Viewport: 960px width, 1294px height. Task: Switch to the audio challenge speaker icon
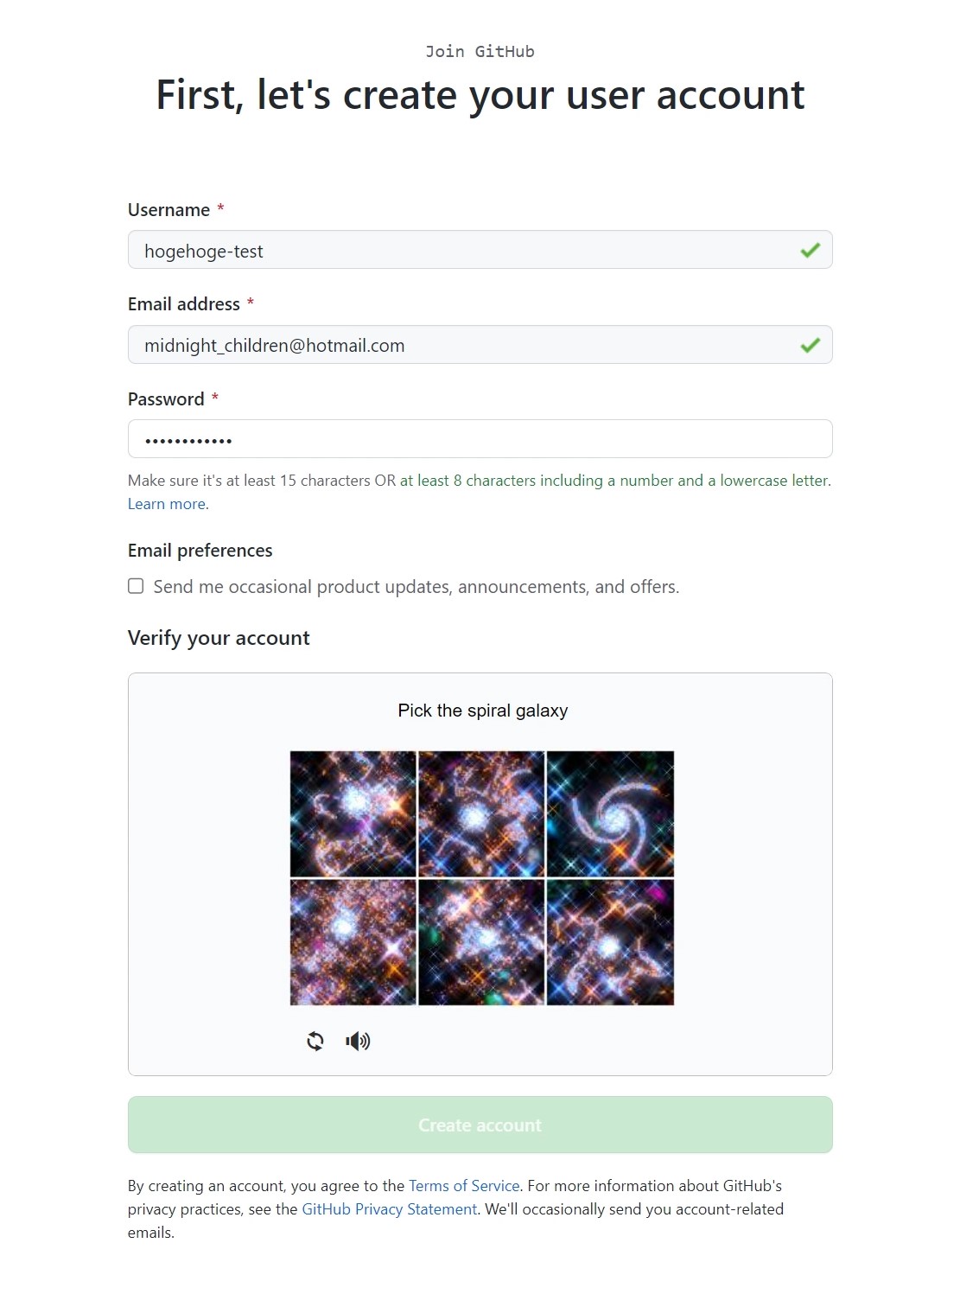[x=358, y=1041]
